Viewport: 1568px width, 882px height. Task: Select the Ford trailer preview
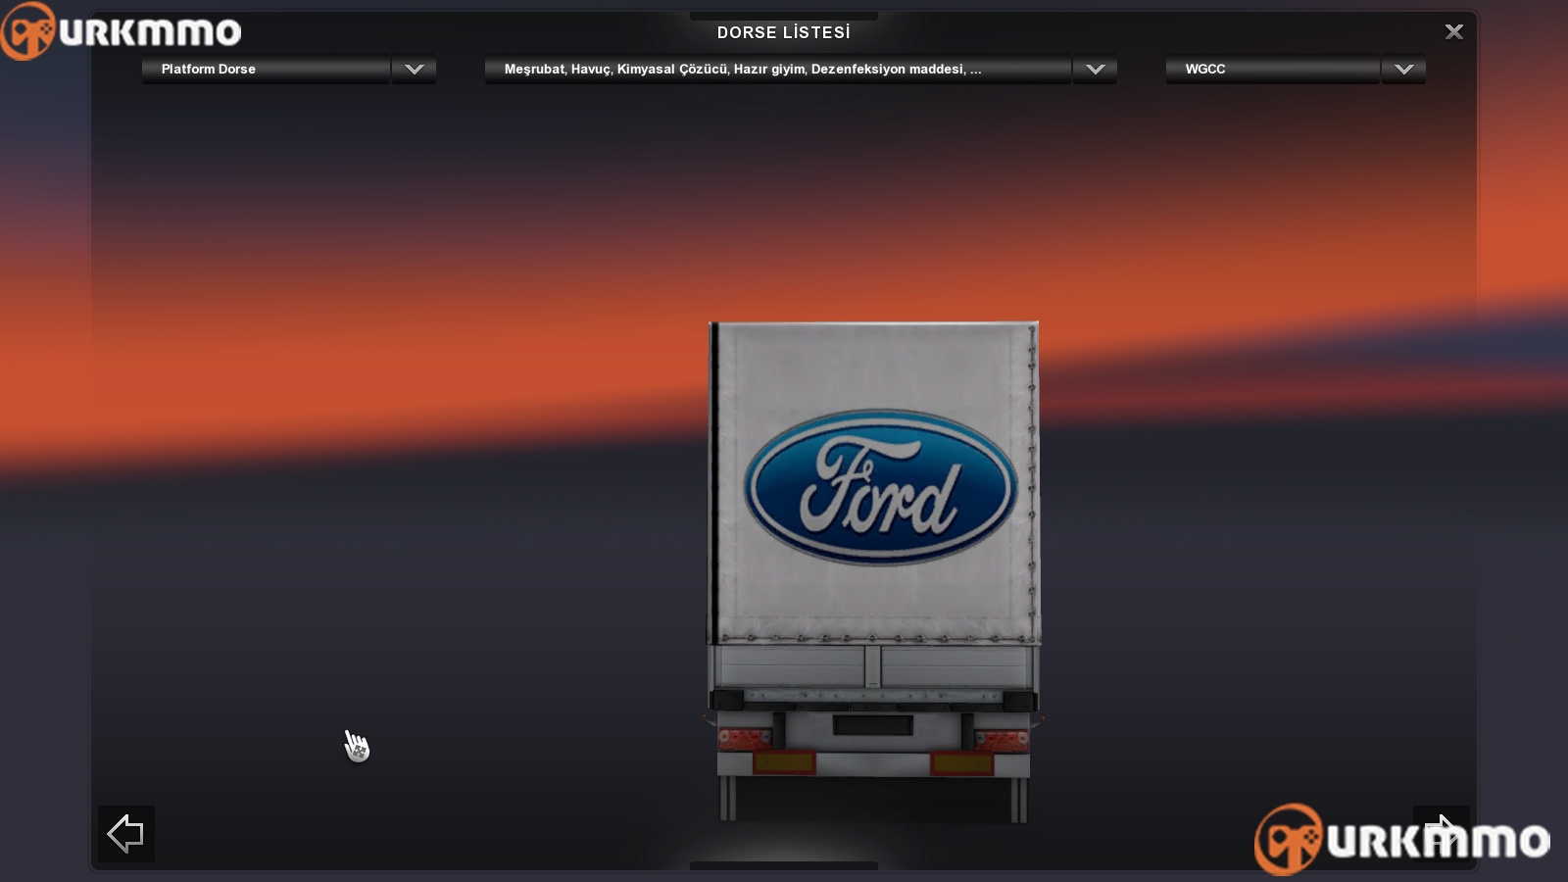873,571
